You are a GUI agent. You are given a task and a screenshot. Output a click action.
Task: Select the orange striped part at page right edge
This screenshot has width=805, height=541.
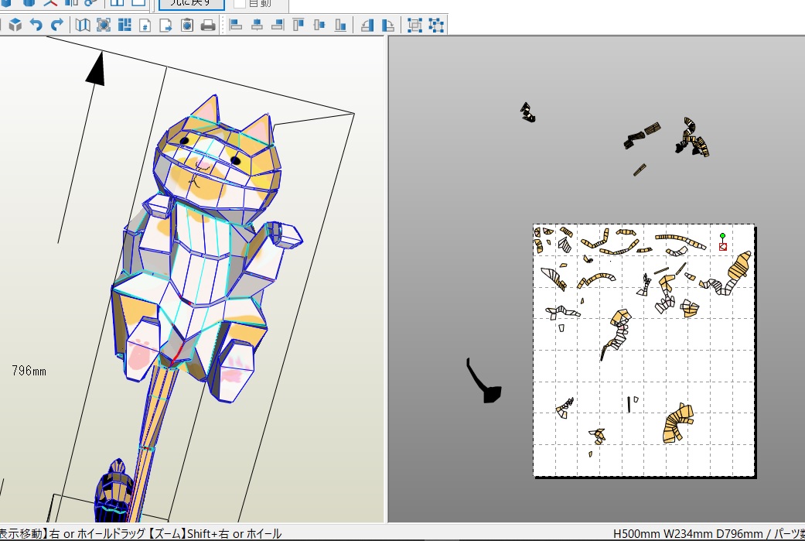[x=739, y=266]
